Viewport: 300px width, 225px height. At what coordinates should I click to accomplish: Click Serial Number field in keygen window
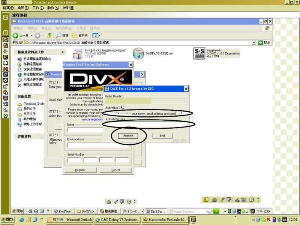[x=145, y=101]
